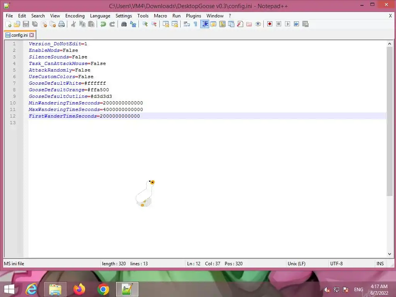Open Firefox from the taskbar

pos(79,289)
